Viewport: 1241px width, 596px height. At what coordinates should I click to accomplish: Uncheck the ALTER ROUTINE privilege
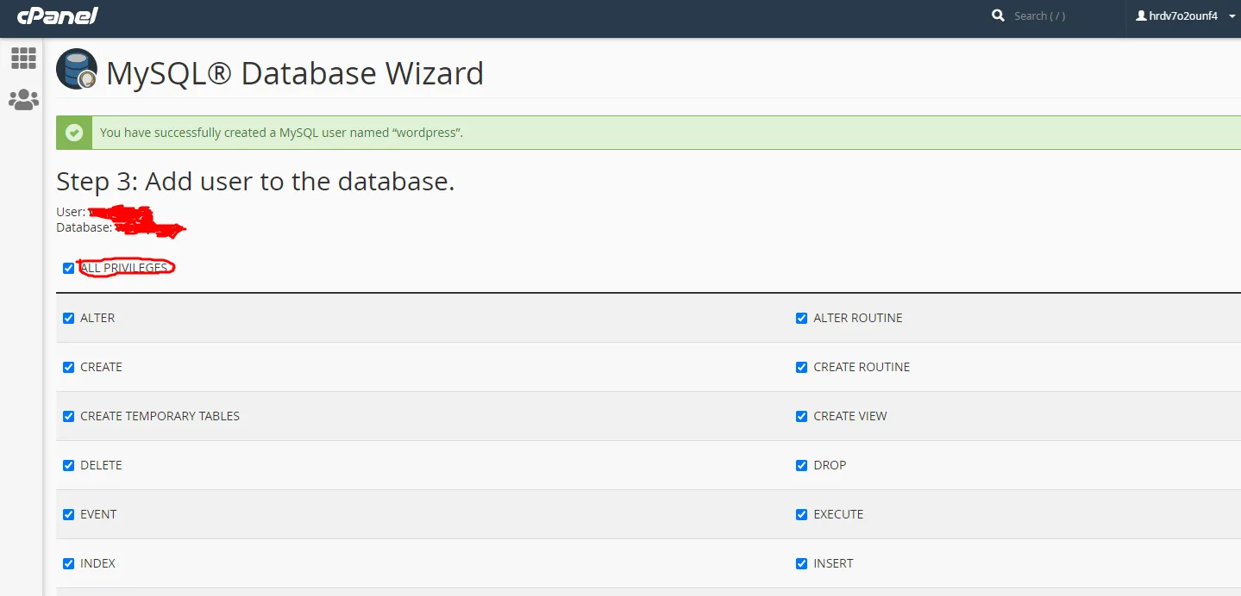[802, 318]
